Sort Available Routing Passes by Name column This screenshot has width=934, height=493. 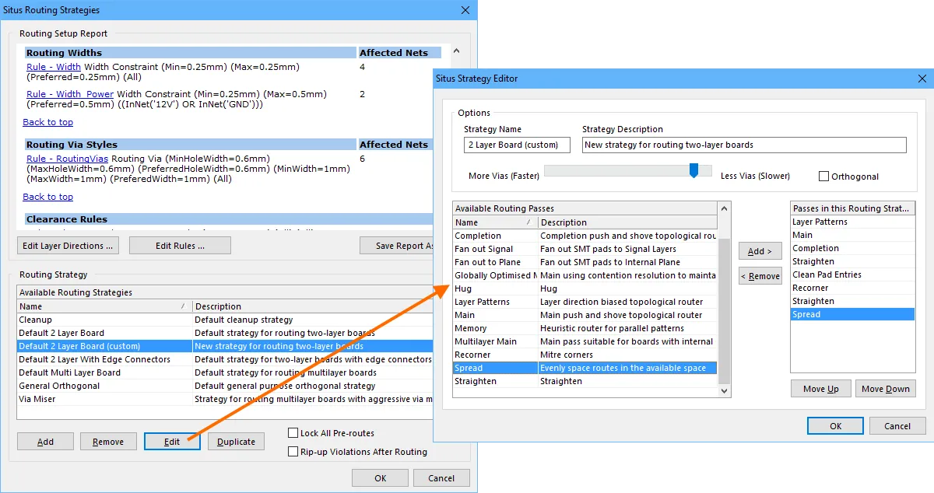[x=495, y=222]
